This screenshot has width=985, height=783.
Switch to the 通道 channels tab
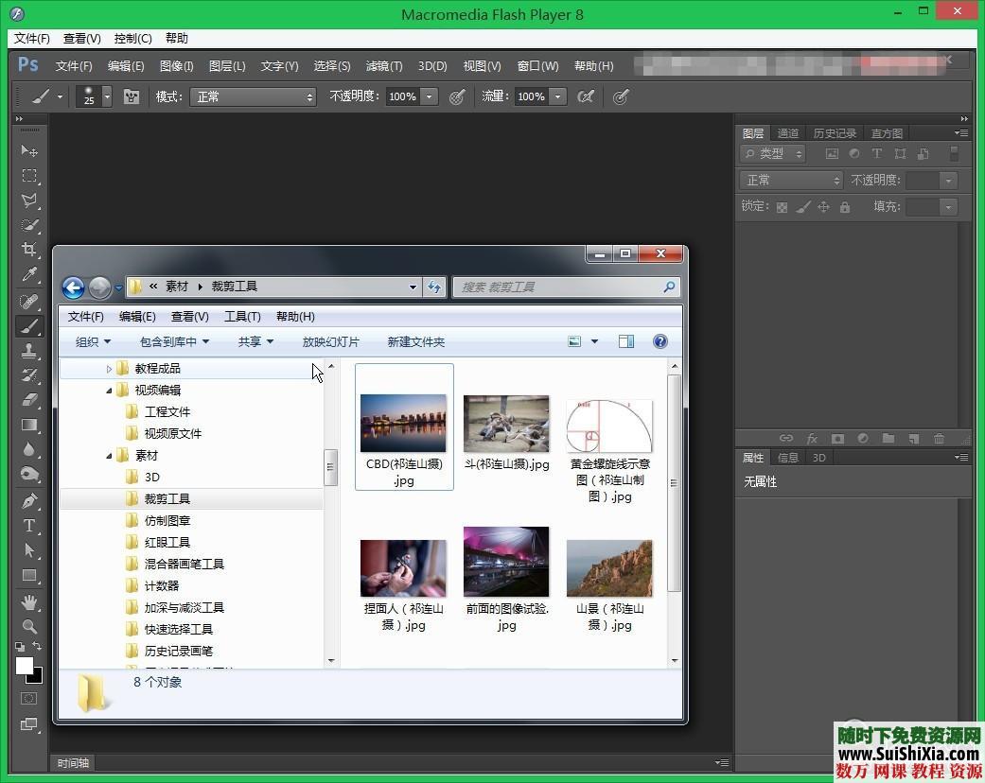(x=788, y=132)
